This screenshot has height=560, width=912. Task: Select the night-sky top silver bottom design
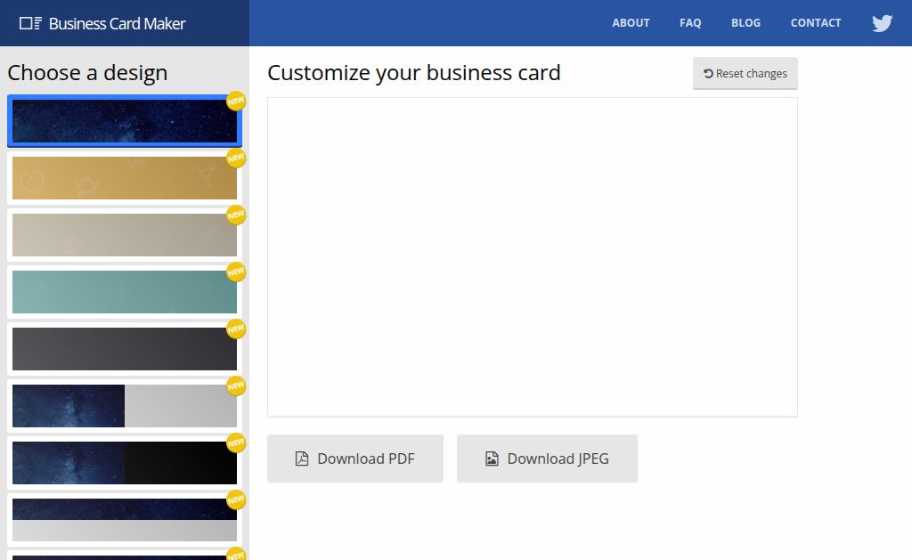[x=125, y=520]
